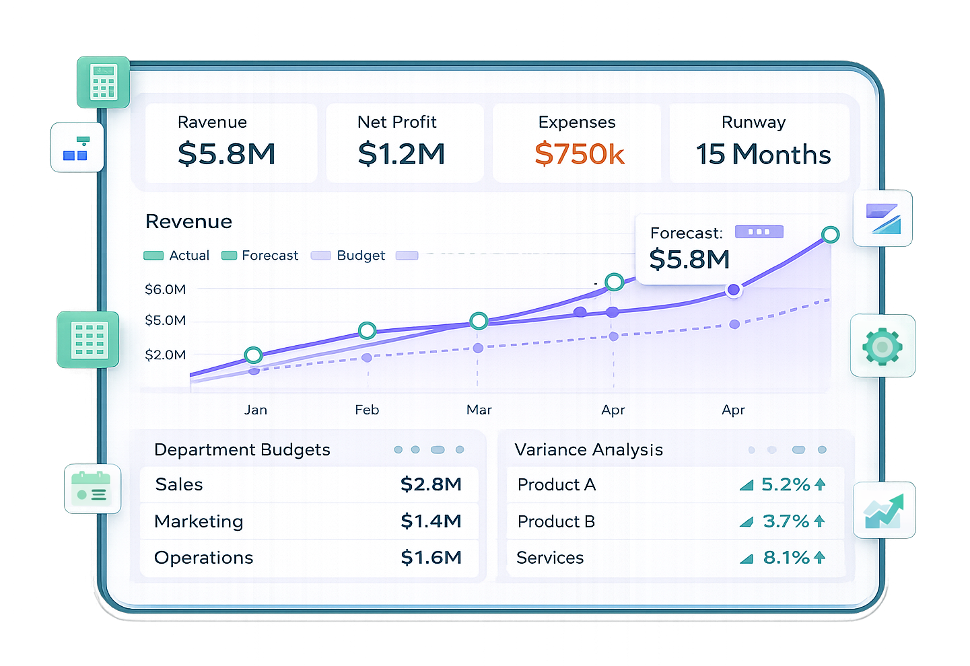
Task: Toggle the Actual series legend
Action: coord(177,256)
